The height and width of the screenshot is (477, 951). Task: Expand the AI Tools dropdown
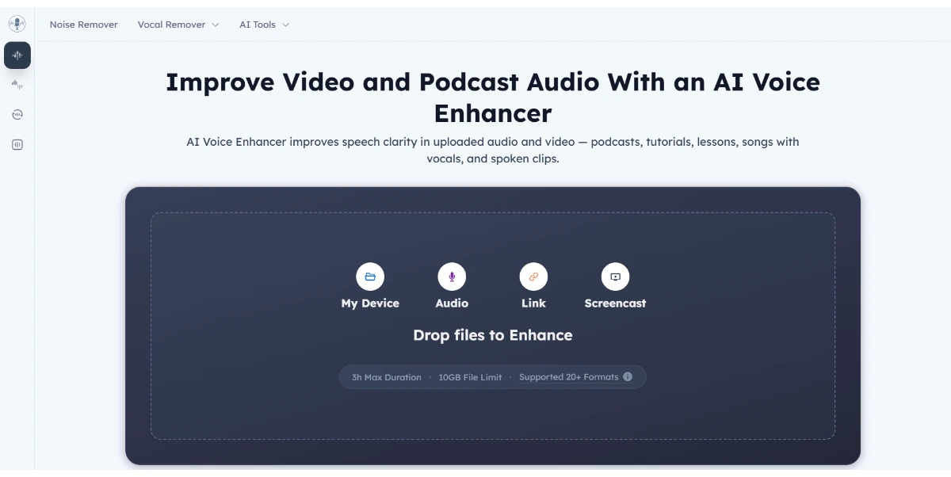click(x=264, y=25)
